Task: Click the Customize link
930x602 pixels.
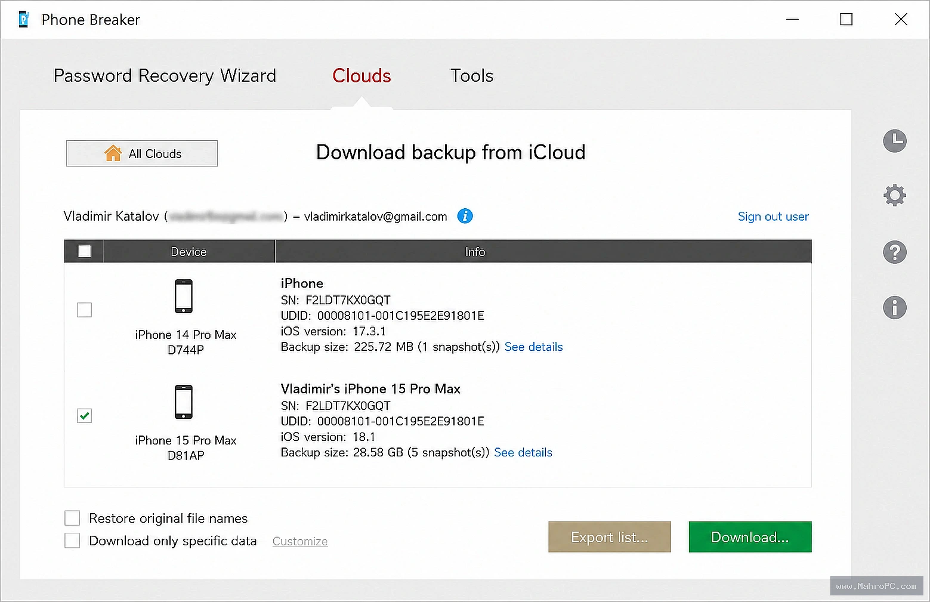Action: coord(300,541)
